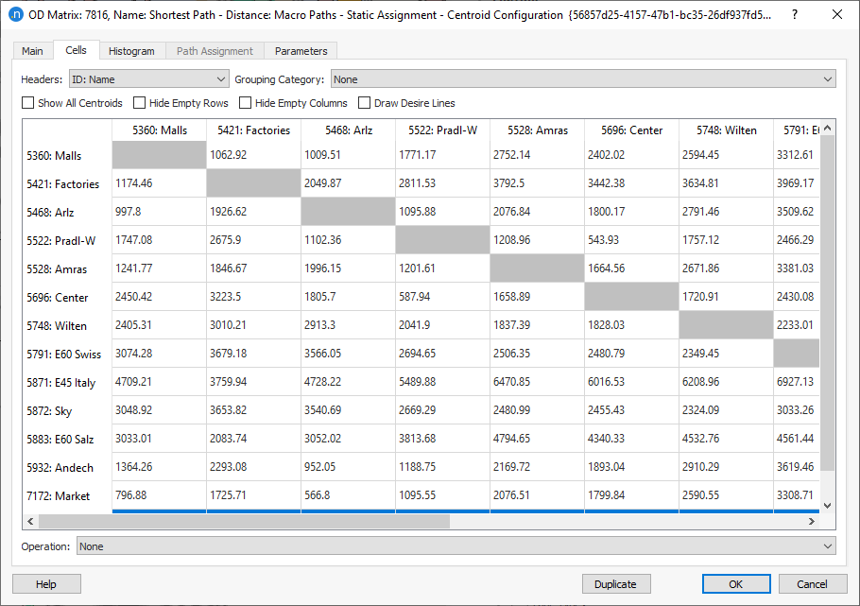Select the 5696: Center column header

click(631, 130)
